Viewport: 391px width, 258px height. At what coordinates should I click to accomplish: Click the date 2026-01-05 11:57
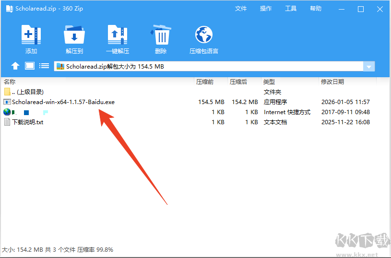pyautogui.click(x=345, y=102)
